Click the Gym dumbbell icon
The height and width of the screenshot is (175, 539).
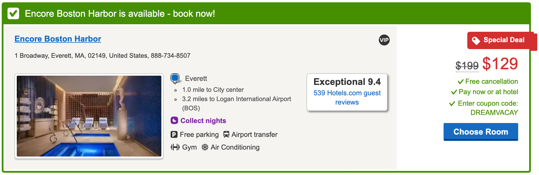tap(175, 147)
